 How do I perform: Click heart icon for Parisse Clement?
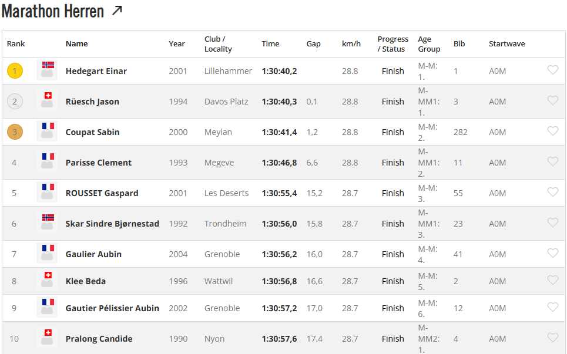552,162
